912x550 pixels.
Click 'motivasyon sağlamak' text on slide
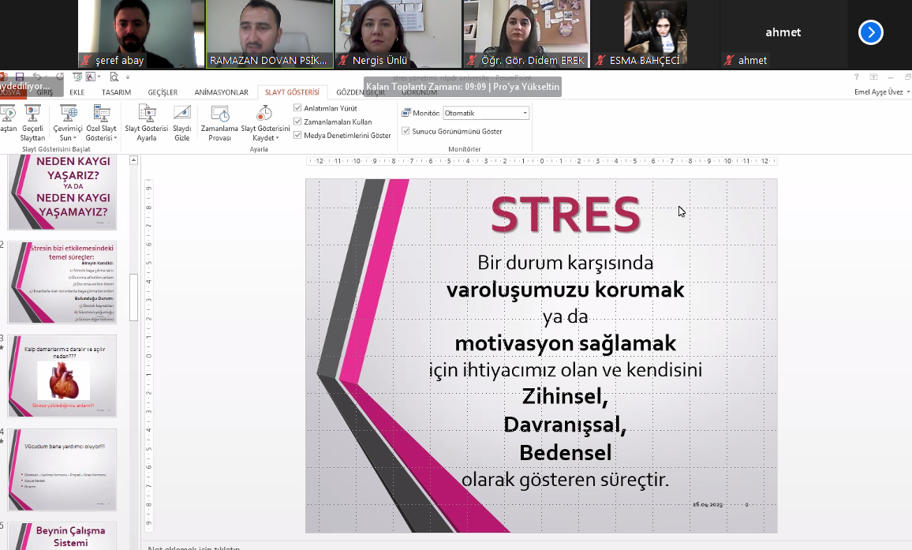tap(566, 343)
